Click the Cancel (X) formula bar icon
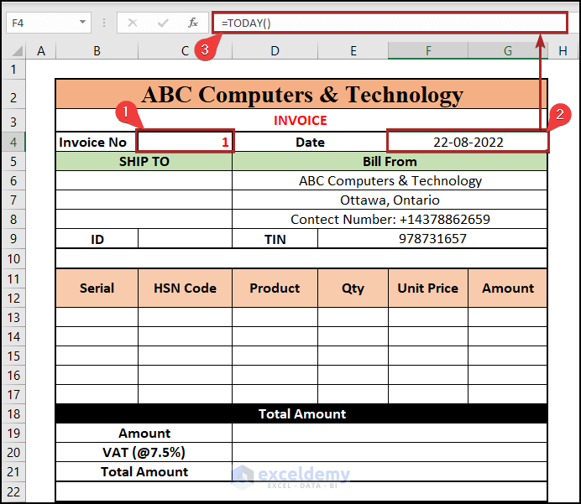581x504 pixels. (x=133, y=23)
